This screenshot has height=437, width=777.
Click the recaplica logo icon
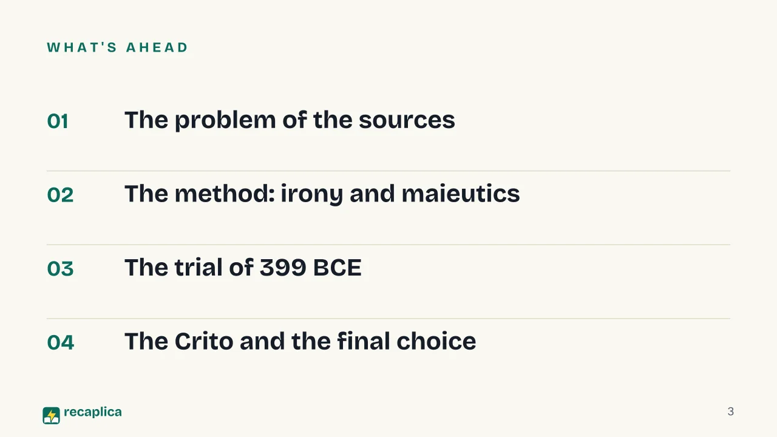tap(51, 415)
